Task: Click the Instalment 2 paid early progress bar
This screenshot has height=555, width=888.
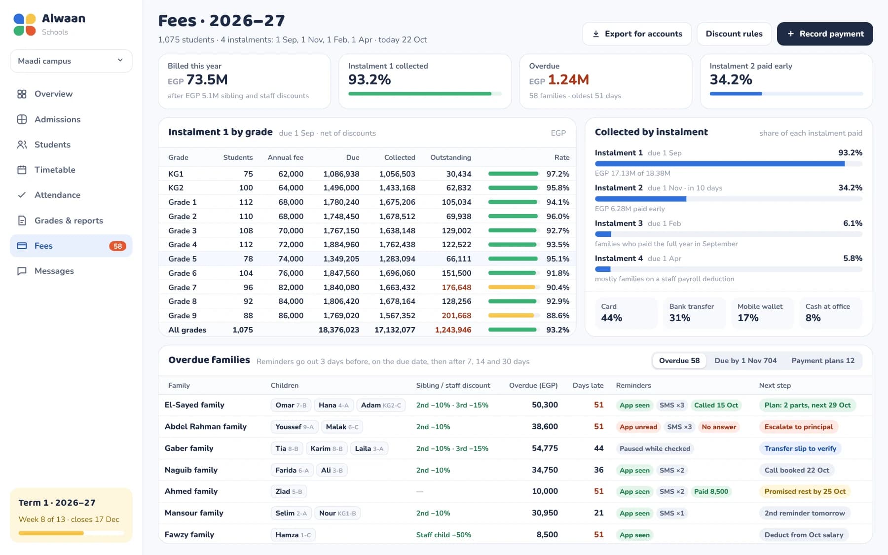Action: pyautogui.click(x=786, y=93)
